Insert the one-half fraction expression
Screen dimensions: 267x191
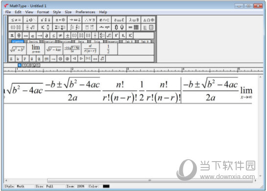coord(108,49)
